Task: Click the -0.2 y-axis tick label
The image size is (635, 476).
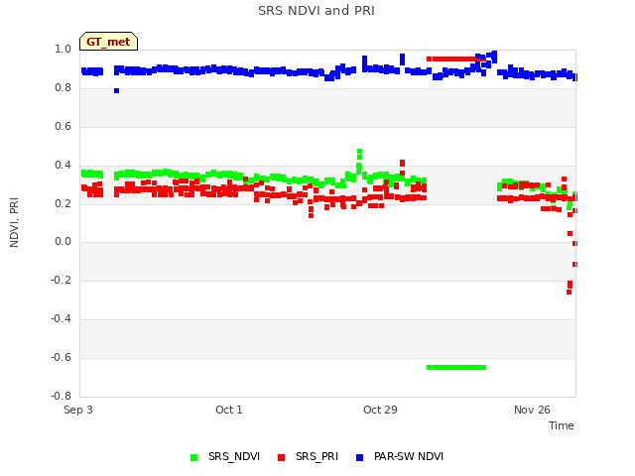Action: pyautogui.click(x=62, y=280)
